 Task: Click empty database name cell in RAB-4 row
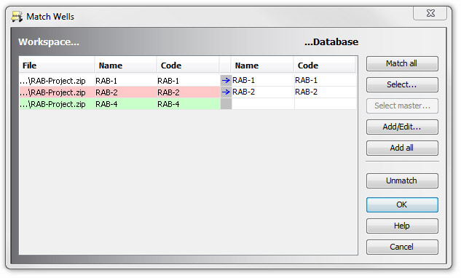(263, 104)
